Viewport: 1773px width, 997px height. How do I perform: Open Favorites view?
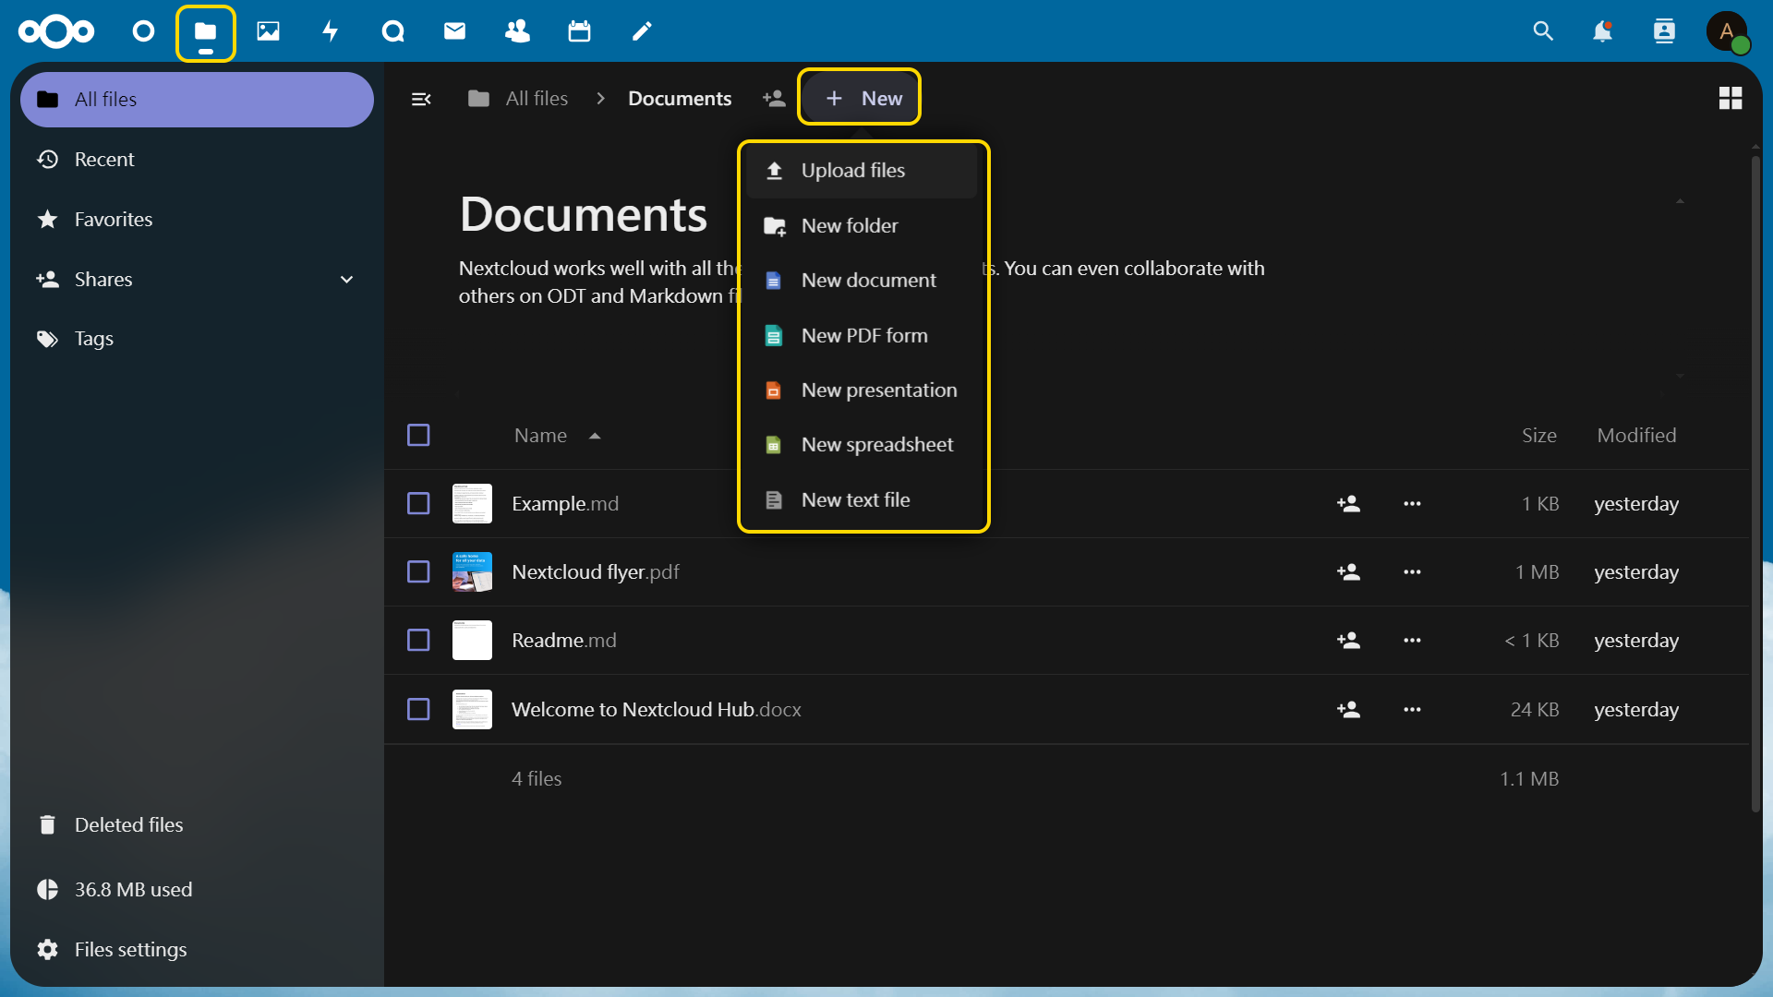coord(197,220)
